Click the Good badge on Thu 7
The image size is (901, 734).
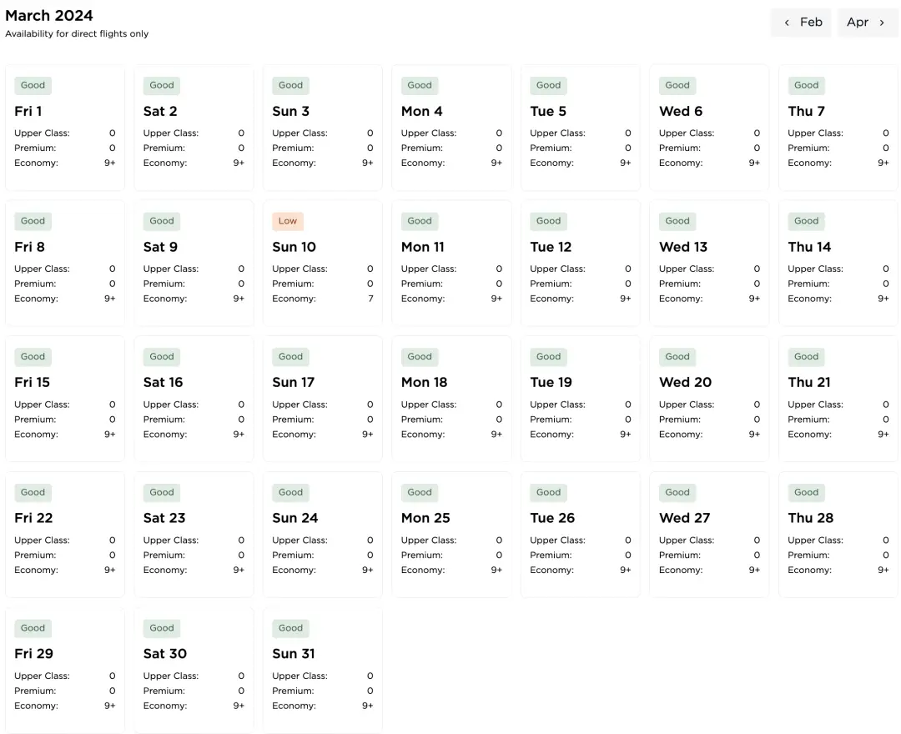[806, 86]
